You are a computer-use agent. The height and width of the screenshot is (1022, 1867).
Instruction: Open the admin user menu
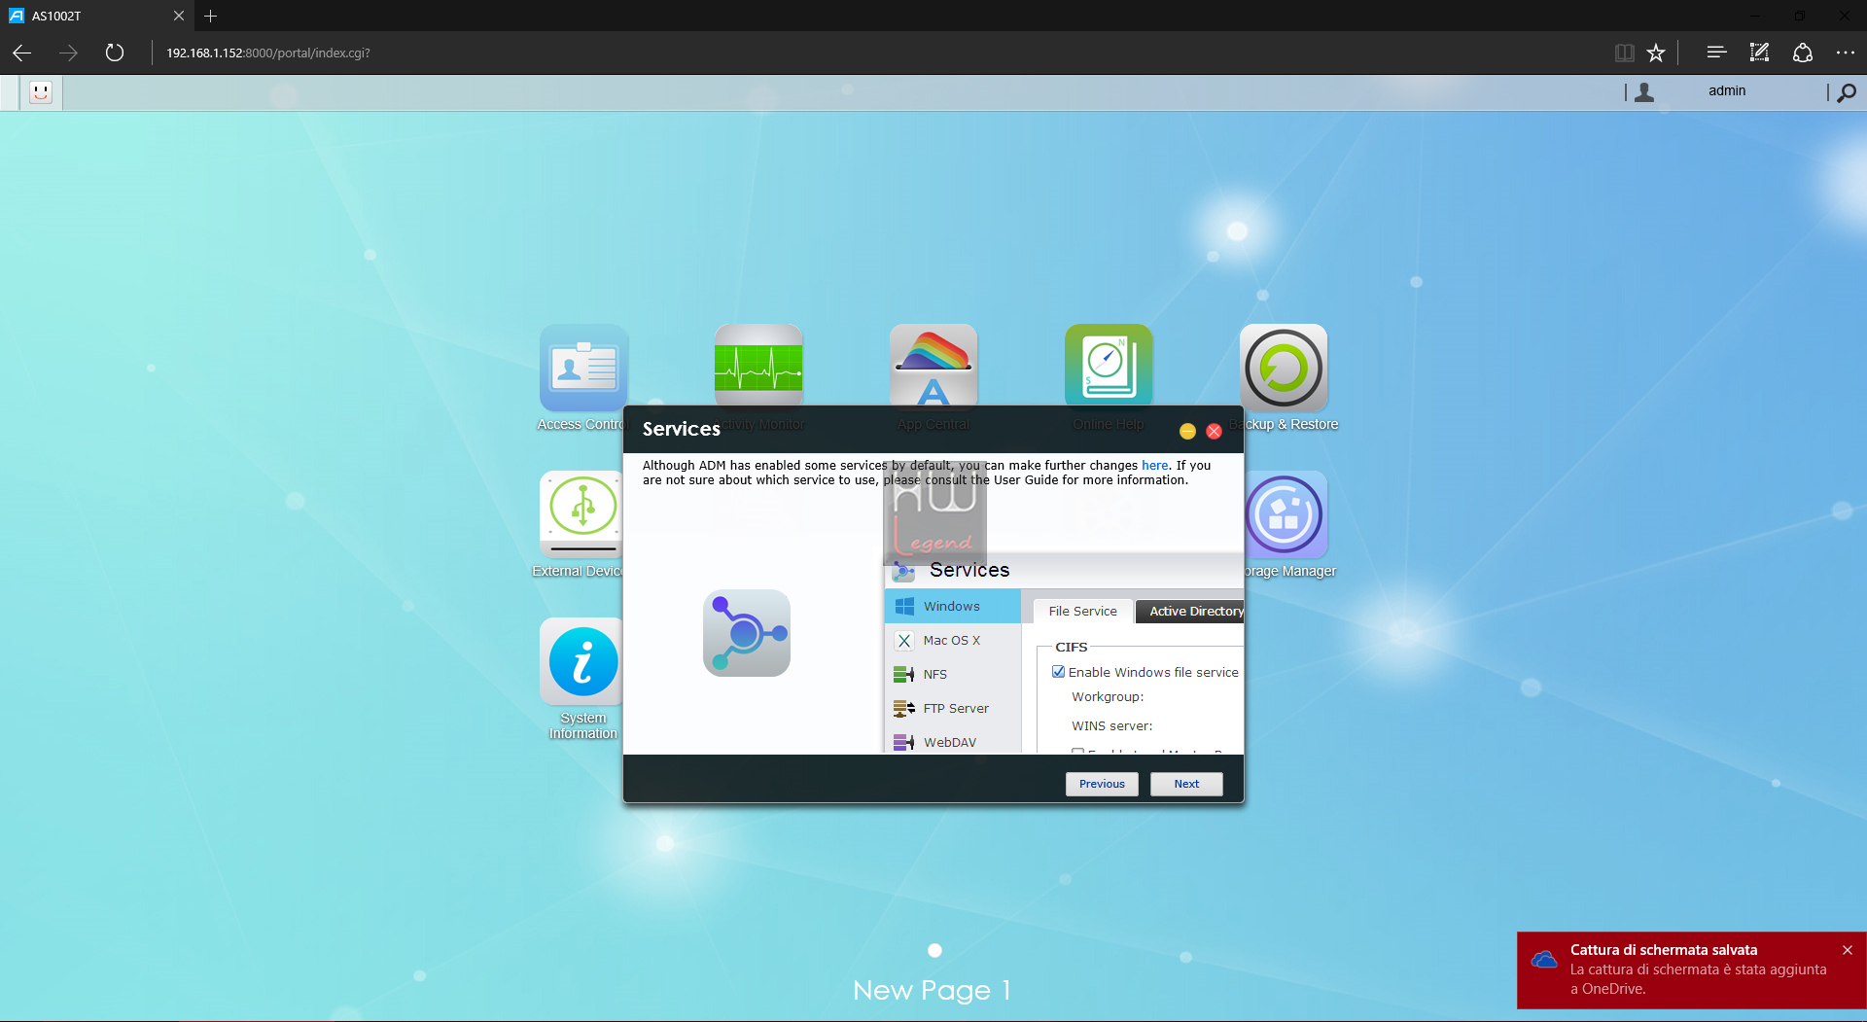tap(1727, 90)
